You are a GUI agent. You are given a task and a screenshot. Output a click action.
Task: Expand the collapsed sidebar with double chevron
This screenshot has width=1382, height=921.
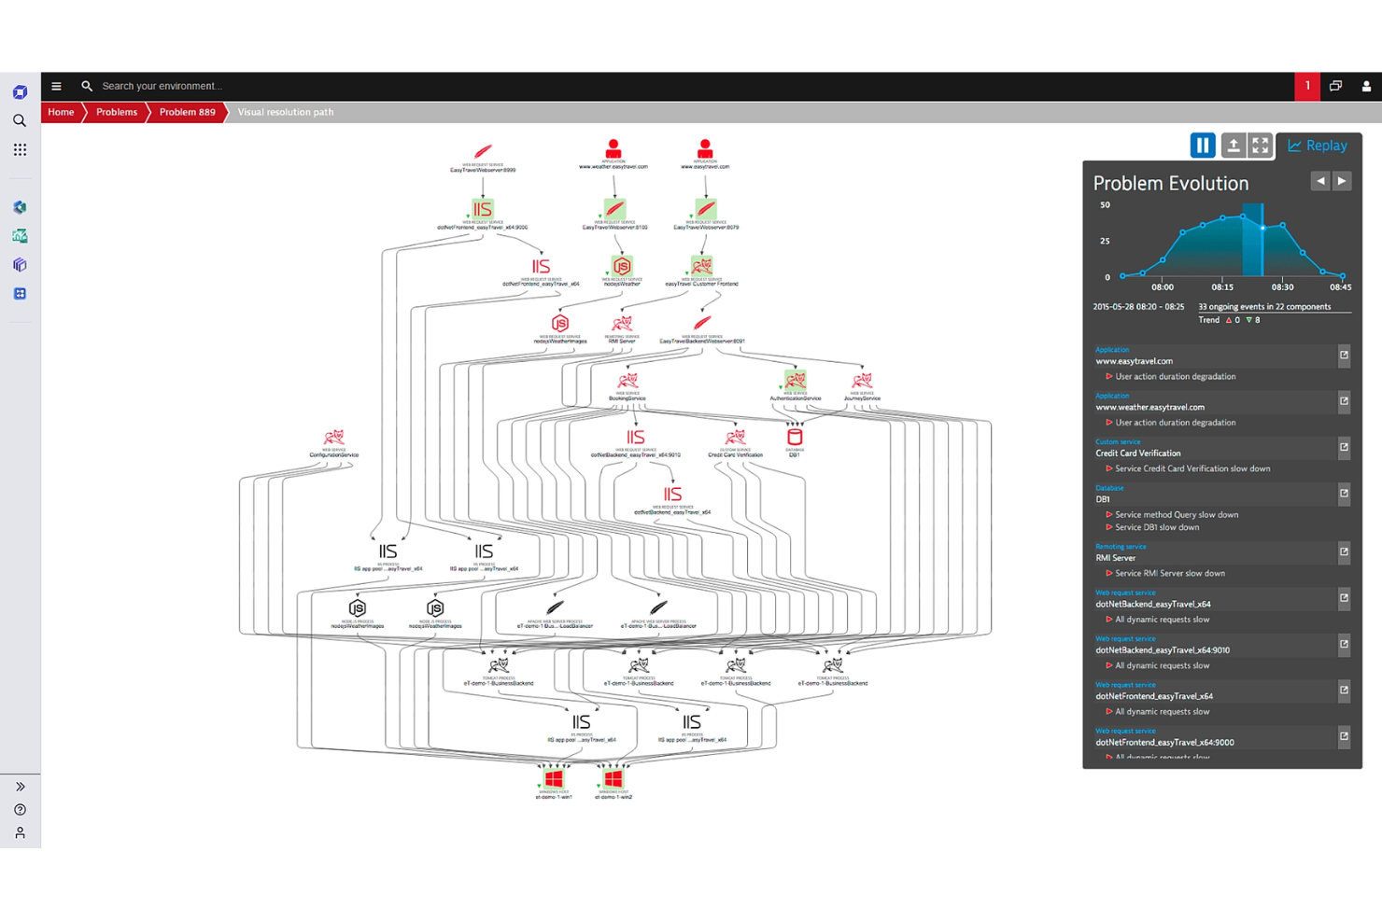20,786
